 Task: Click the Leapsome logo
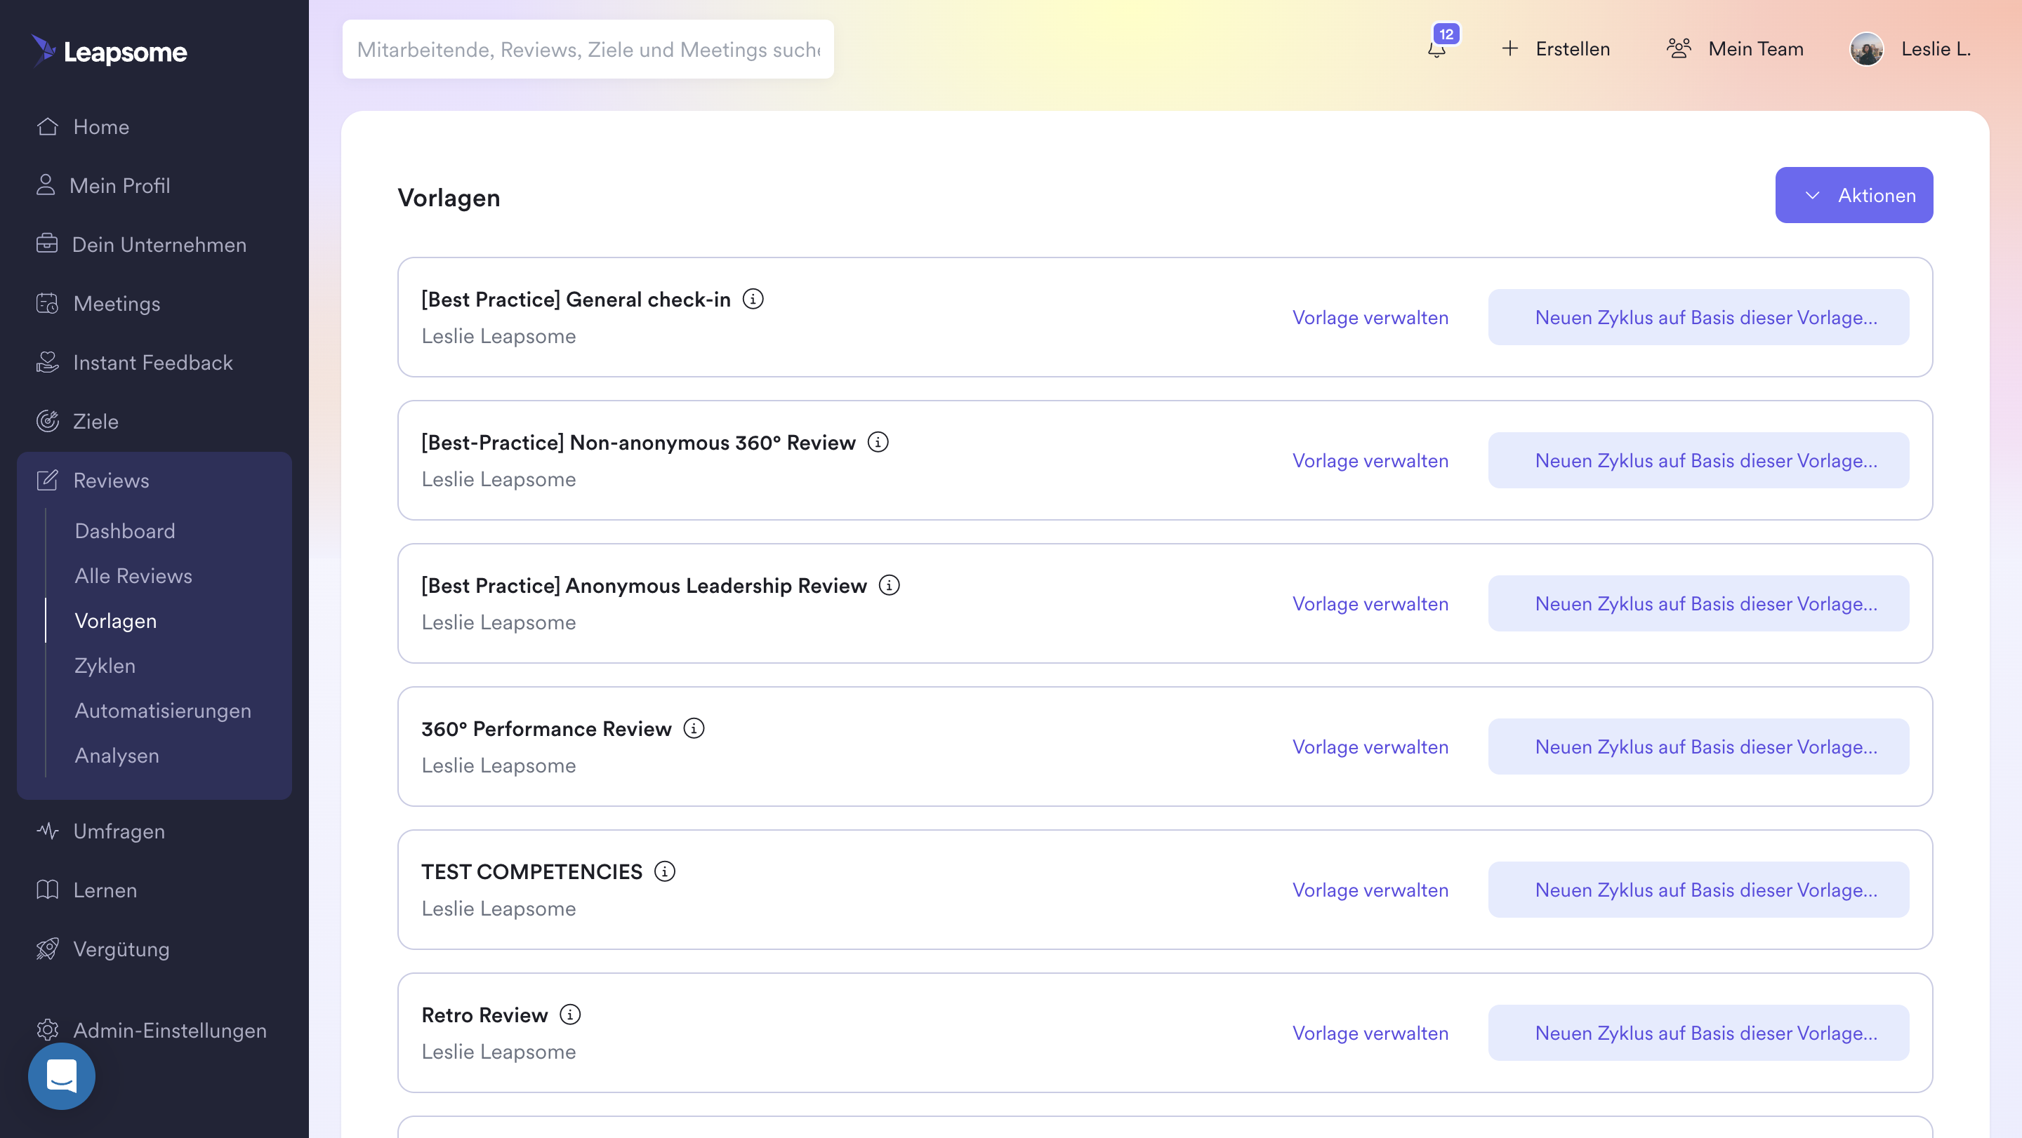click(x=109, y=51)
